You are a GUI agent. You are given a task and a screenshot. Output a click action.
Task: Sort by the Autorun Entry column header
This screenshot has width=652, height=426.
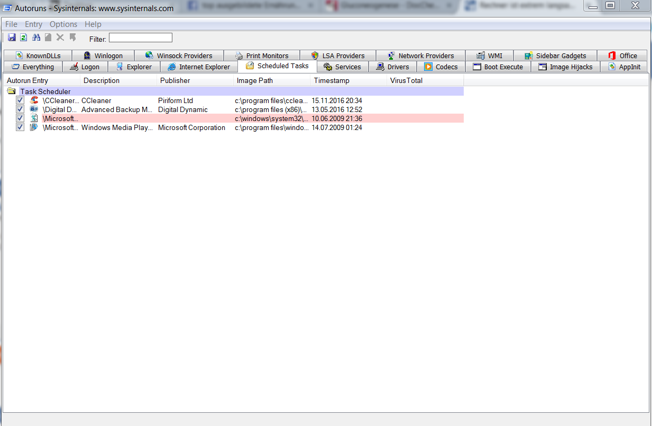pyautogui.click(x=42, y=80)
